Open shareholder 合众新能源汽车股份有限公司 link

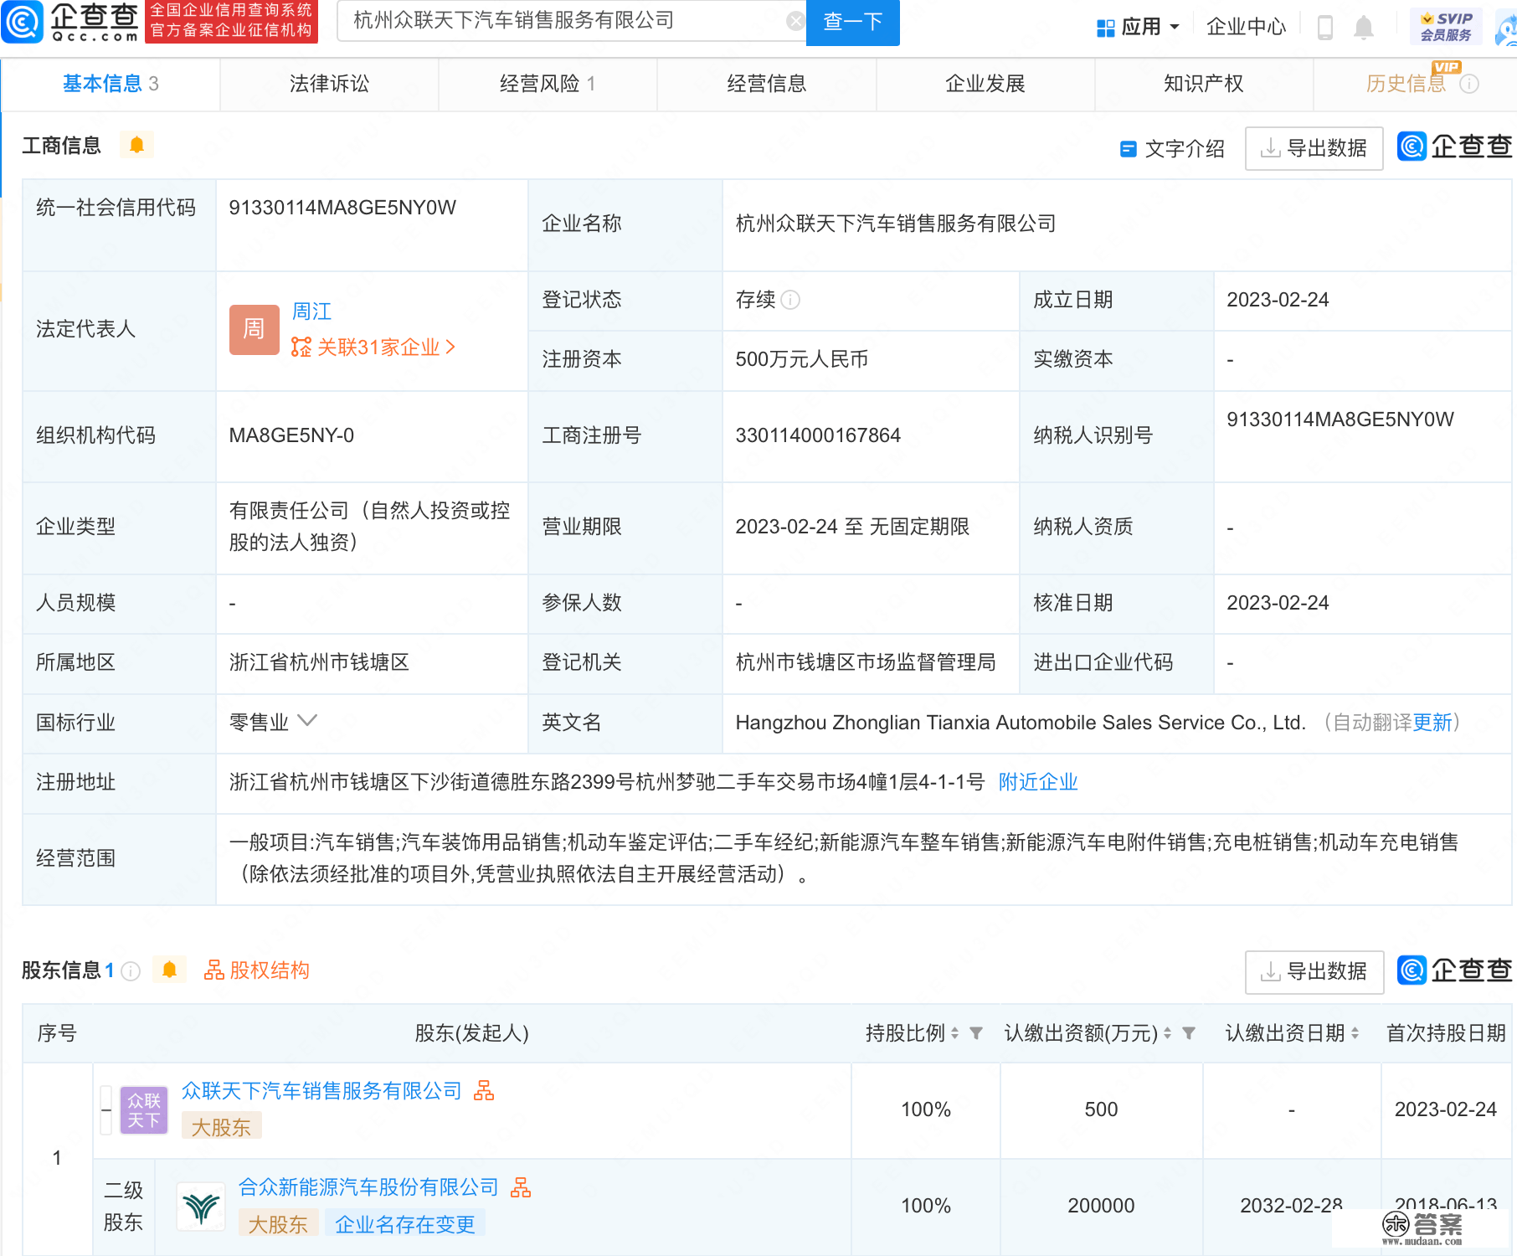click(x=368, y=1187)
